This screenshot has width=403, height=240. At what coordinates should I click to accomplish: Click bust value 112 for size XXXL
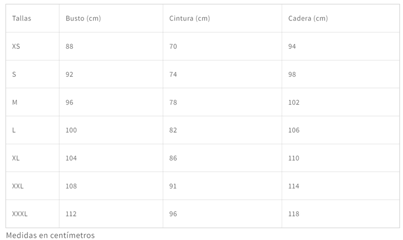pos(71,214)
